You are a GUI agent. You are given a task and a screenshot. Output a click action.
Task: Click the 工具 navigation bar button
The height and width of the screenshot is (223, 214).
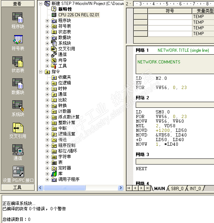tap(18, 188)
